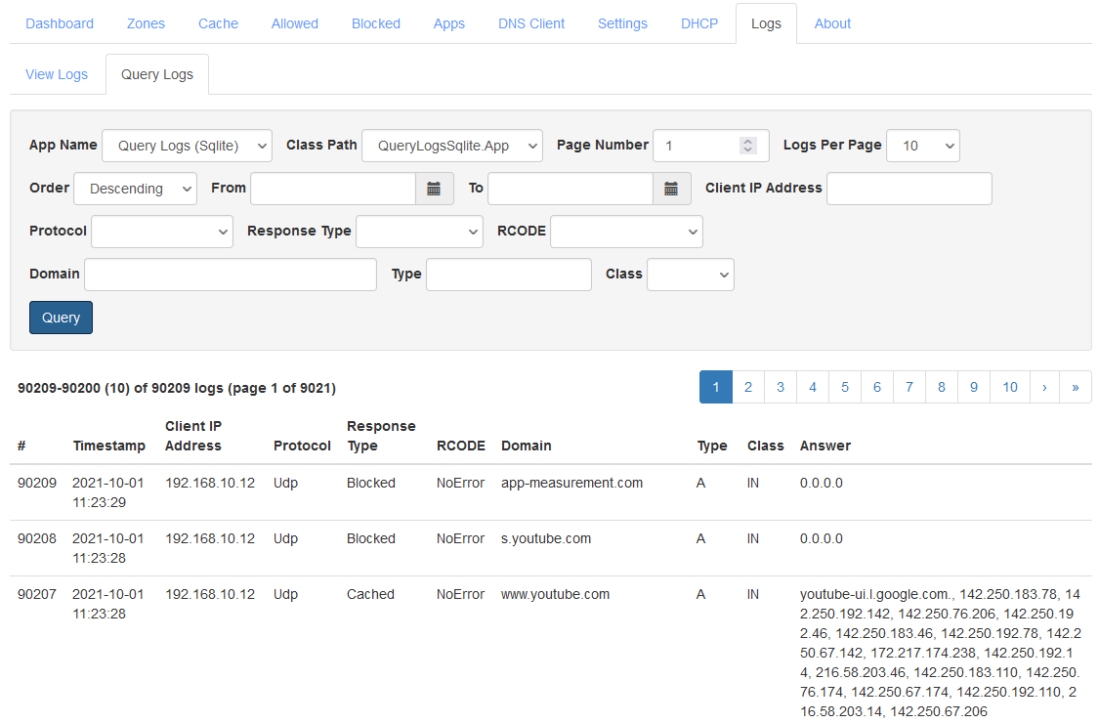Open the To date calendar picker
The width and height of the screenshot is (1099, 723).
tap(671, 188)
